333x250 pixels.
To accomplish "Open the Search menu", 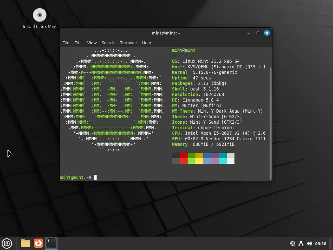I will click(x=108, y=43).
